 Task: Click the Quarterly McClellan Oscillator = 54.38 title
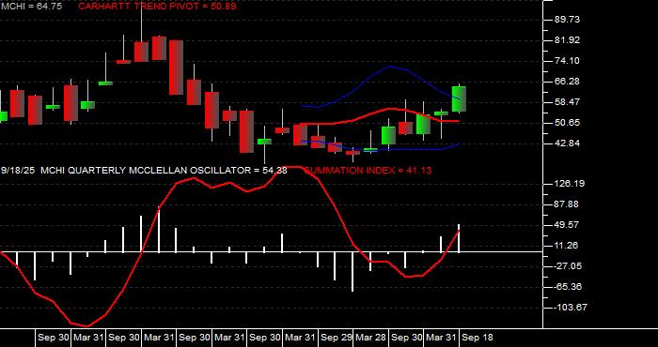coord(164,171)
